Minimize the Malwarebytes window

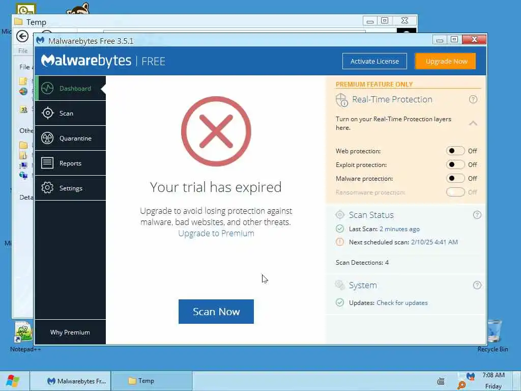click(440, 40)
